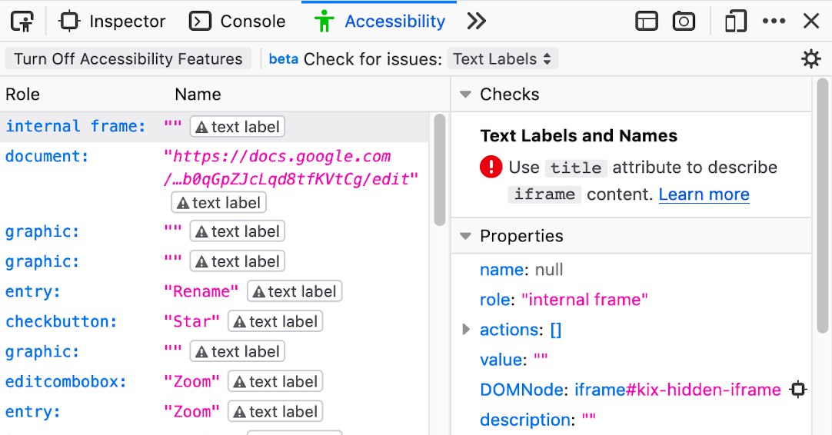Click text label badge on internal frame row

[237, 127]
